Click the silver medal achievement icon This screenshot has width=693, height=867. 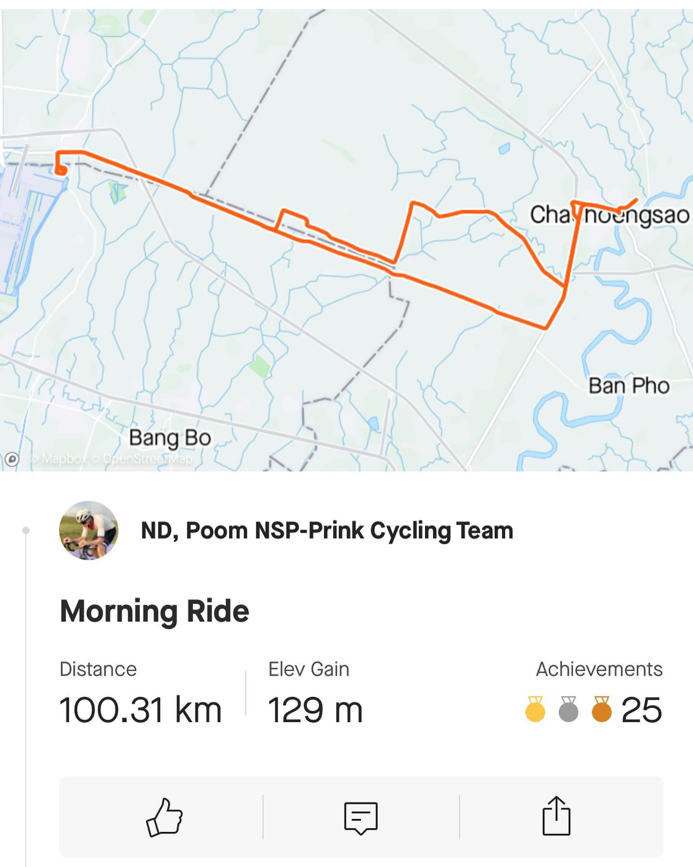coord(568,709)
